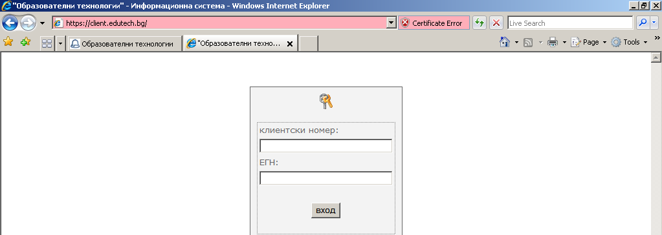Expand the Print options dropdown arrow
662x235 pixels.
click(x=564, y=43)
